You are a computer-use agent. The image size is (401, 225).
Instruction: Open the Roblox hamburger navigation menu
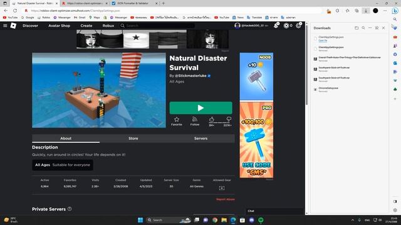[x=5, y=26]
